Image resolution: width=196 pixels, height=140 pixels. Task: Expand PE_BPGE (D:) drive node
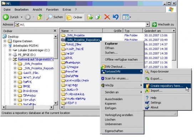tap(10, 55)
